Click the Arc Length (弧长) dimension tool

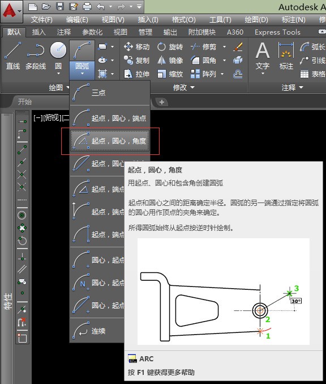tap(313, 47)
